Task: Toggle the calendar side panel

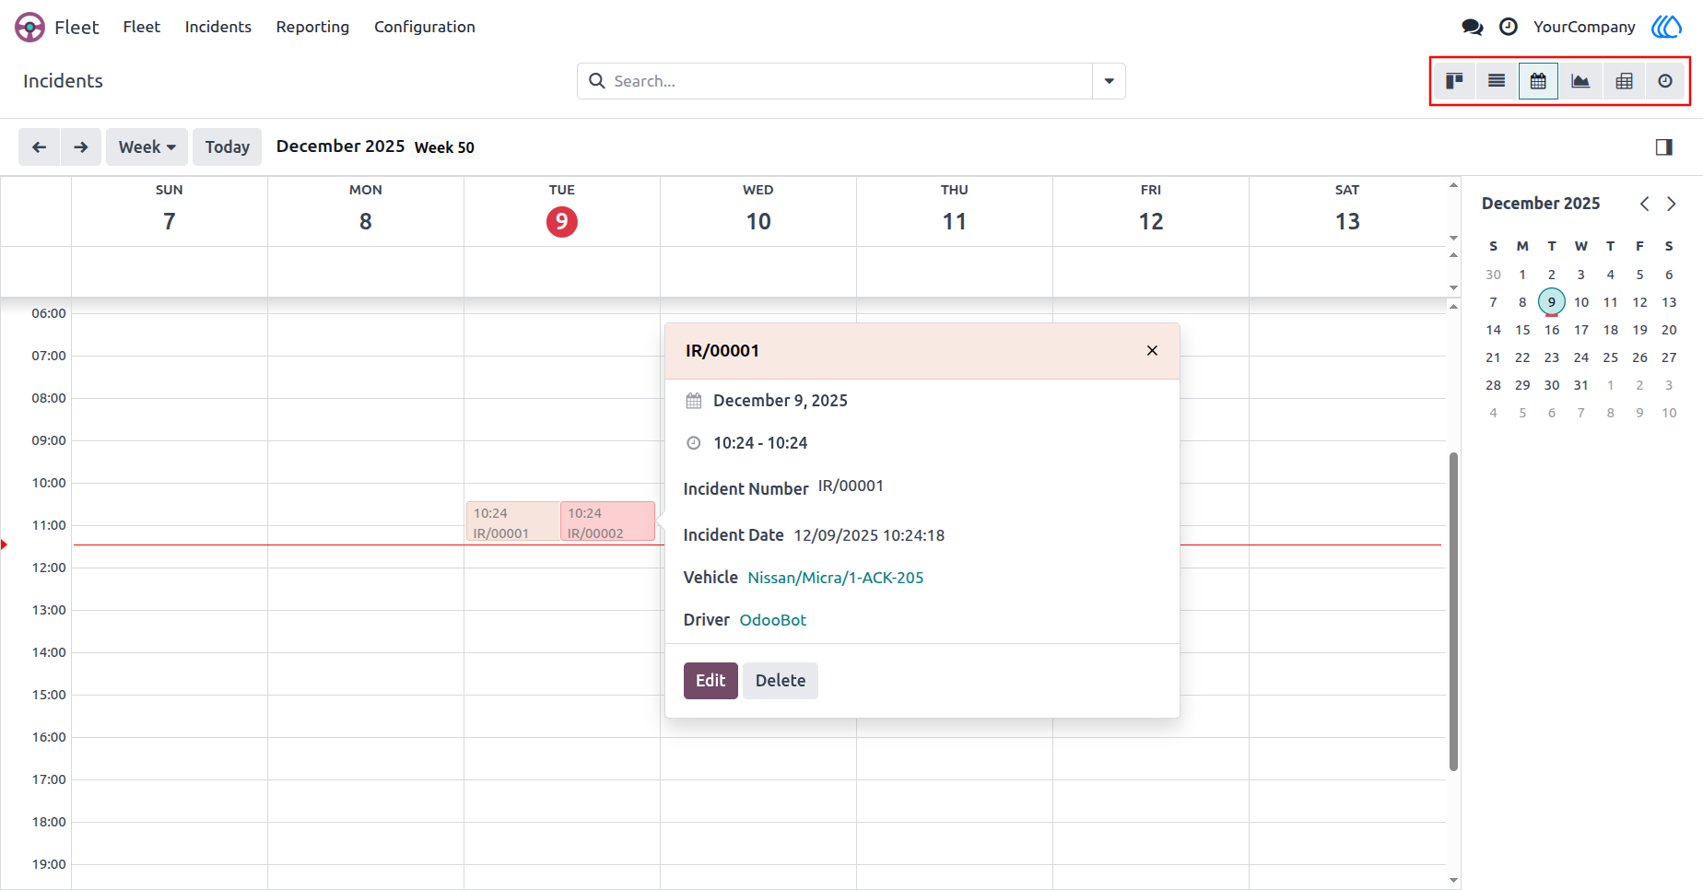Action: 1664,147
